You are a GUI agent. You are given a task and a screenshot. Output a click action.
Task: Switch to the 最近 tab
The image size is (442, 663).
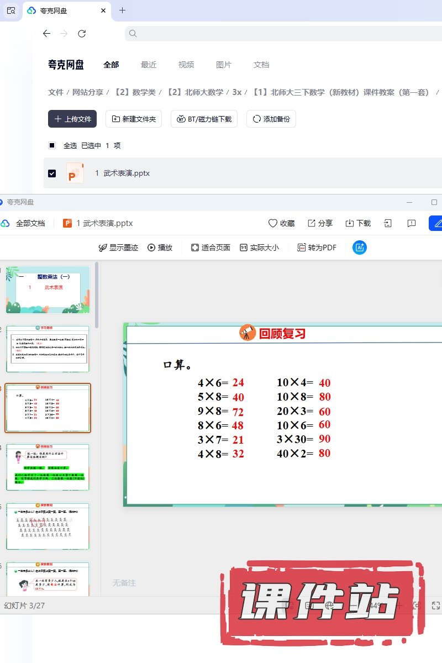[149, 65]
